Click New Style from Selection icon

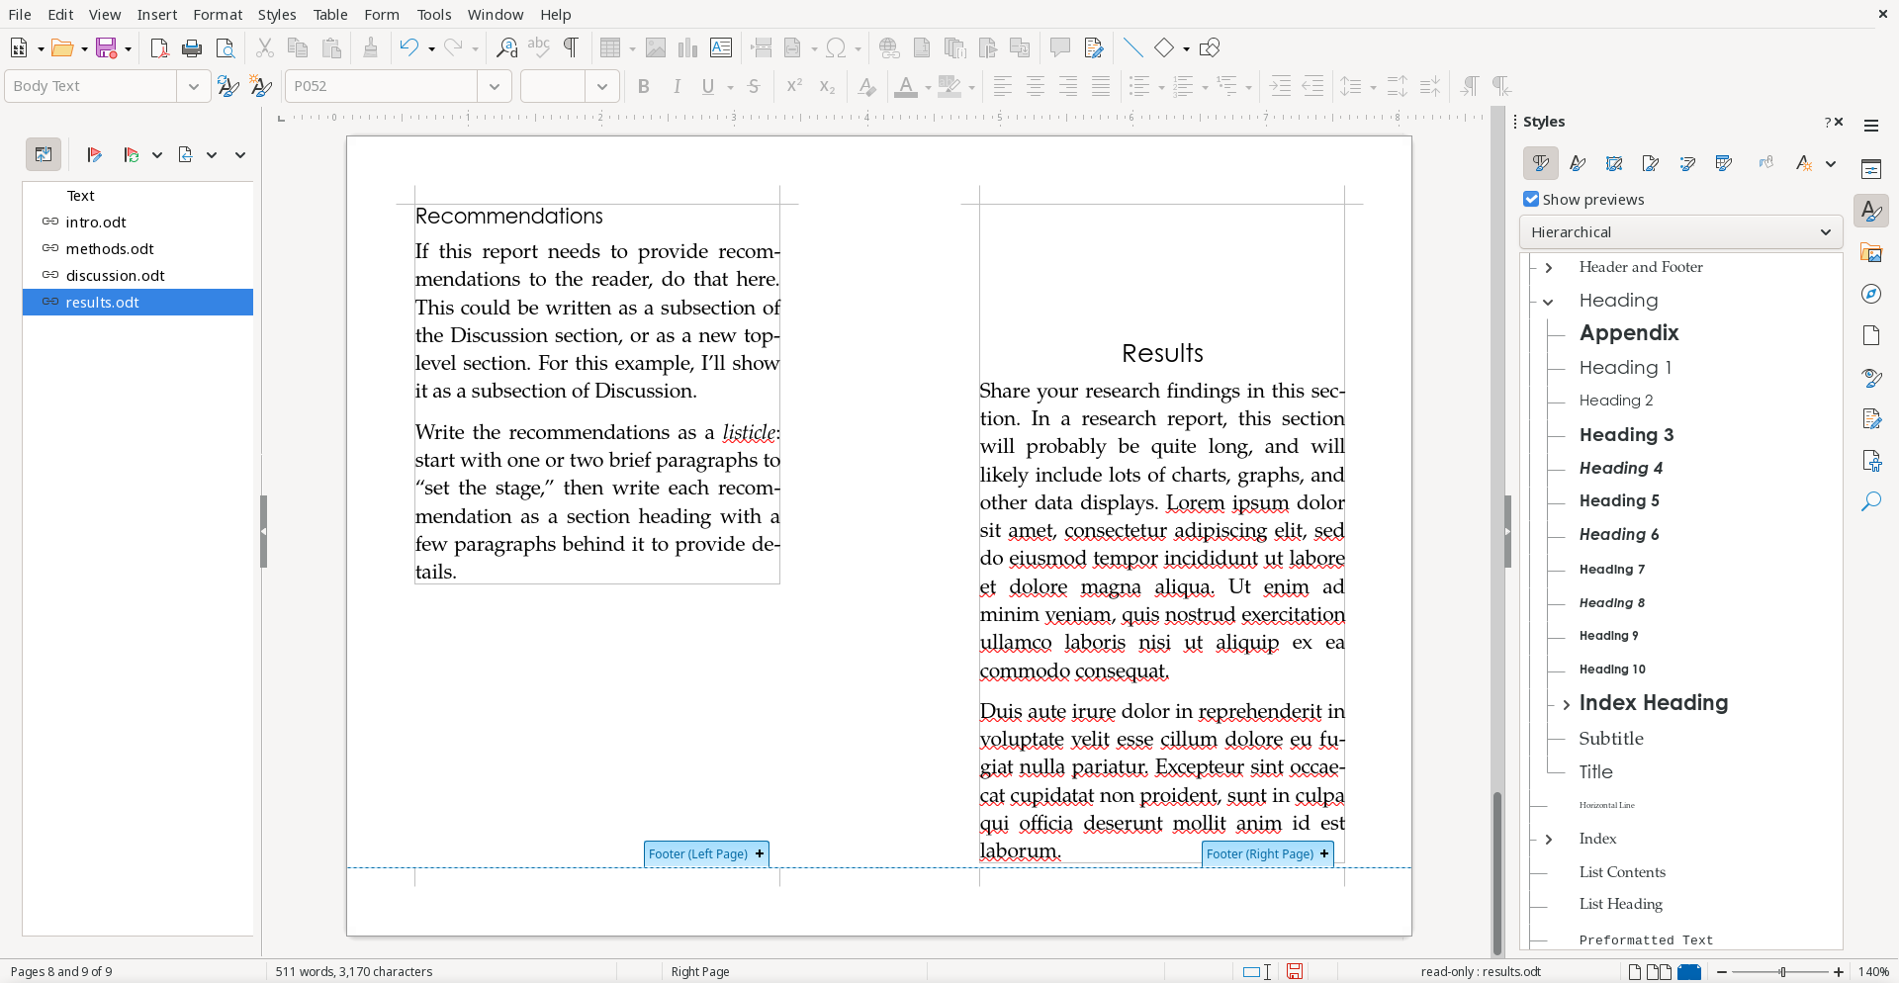(x=260, y=86)
